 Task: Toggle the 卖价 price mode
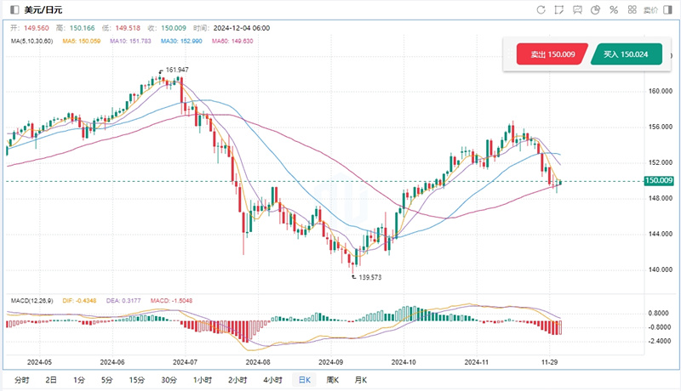(650, 10)
